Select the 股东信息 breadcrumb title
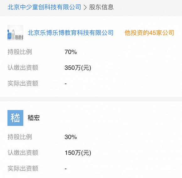Image resolution: width=182 pixels, height=178 pixels. click(101, 7)
